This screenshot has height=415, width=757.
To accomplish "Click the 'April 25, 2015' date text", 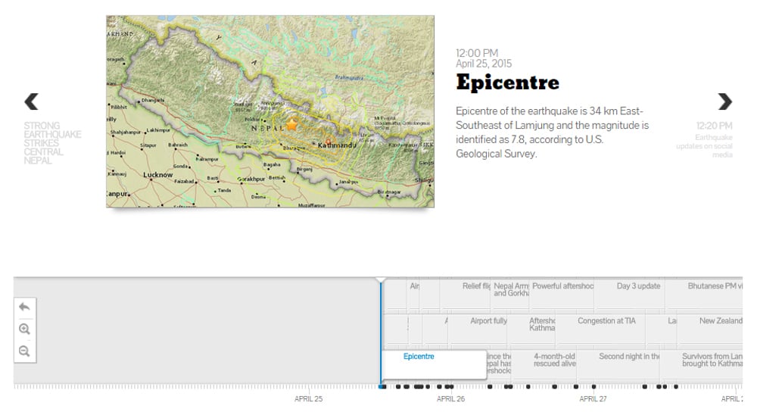I will (484, 64).
